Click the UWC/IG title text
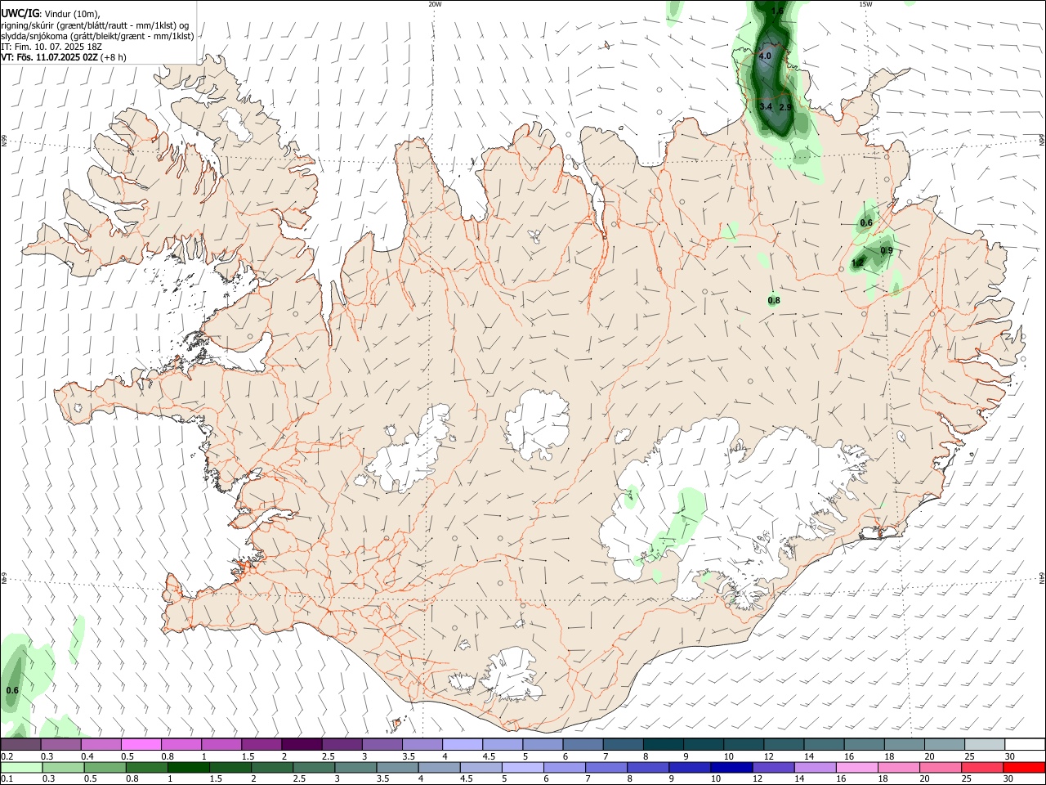 [x=20, y=14]
